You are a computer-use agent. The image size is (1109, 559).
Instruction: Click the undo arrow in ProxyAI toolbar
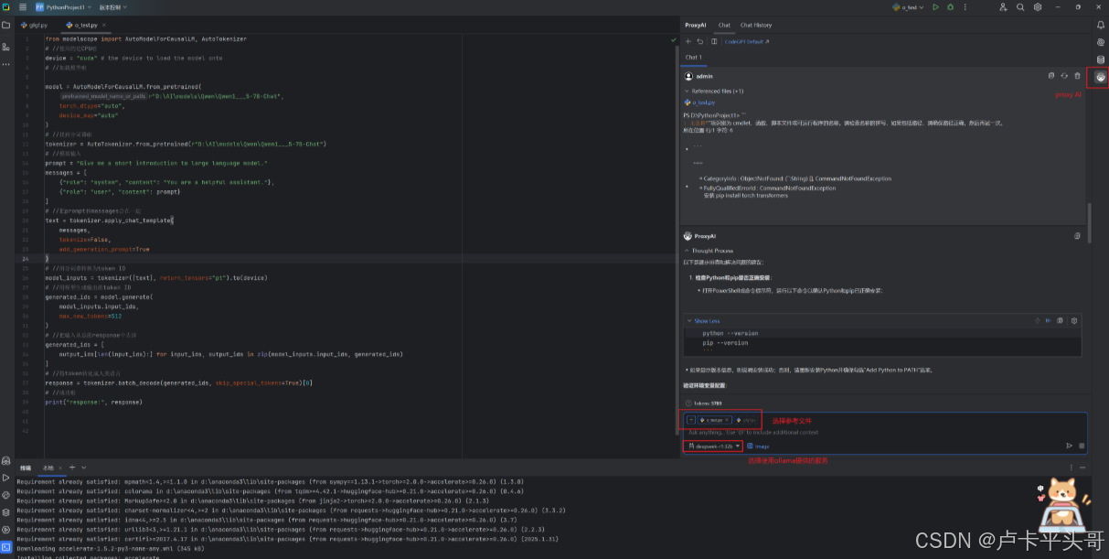click(700, 41)
